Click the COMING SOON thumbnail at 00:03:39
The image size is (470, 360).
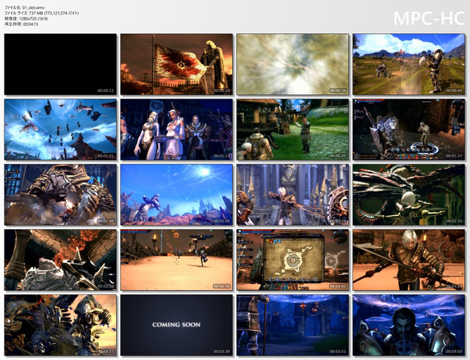pos(176,325)
